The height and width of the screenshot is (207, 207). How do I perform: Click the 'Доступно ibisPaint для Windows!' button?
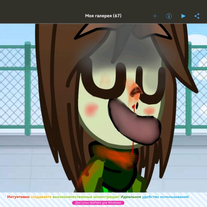click(x=98, y=203)
